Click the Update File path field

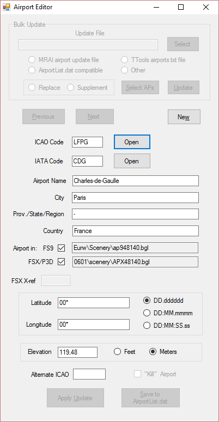coord(88,45)
